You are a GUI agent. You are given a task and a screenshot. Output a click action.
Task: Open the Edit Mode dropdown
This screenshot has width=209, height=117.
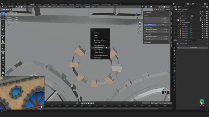tap(10, 6)
